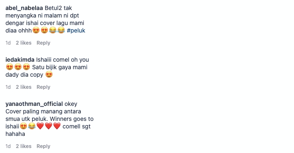Visit iedakimda's profile via username

(20, 60)
